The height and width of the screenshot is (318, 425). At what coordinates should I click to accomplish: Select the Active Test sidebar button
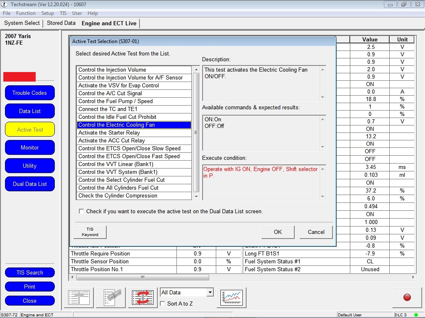click(x=29, y=129)
